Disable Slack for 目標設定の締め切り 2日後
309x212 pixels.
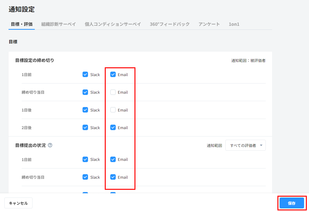pyautogui.click(x=85, y=127)
